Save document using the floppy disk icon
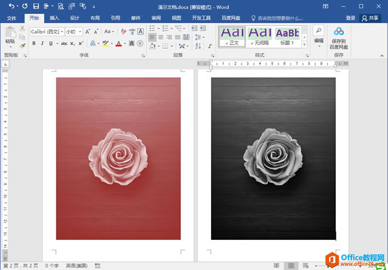The image size is (388, 270). (36, 6)
